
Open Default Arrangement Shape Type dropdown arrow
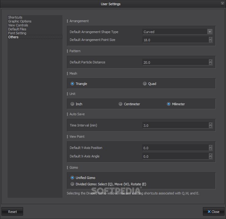[x=210, y=32]
